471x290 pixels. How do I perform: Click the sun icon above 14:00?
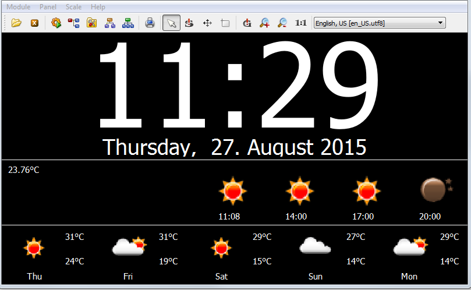click(x=300, y=191)
